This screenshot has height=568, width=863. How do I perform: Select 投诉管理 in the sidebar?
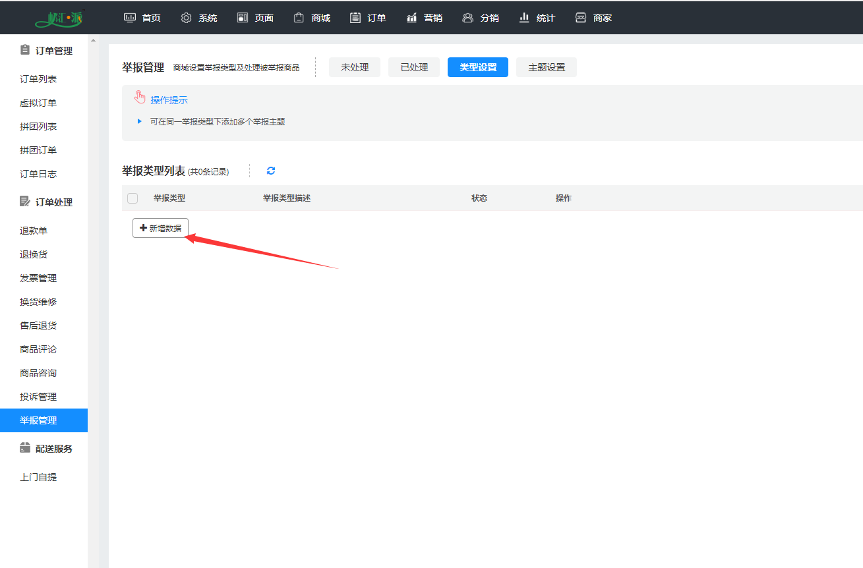pyautogui.click(x=38, y=397)
